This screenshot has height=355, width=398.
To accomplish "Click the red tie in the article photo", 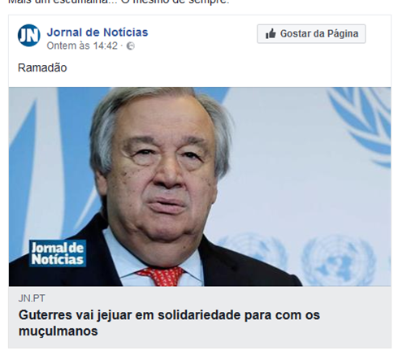I will pyautogui.click(x=162, y=276).
